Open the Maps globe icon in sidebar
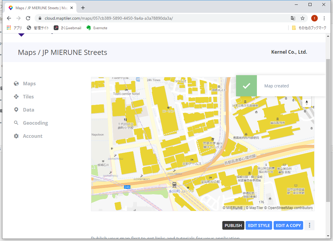Image resolution: width=333 pixels, height=241 pixels. 16,84
